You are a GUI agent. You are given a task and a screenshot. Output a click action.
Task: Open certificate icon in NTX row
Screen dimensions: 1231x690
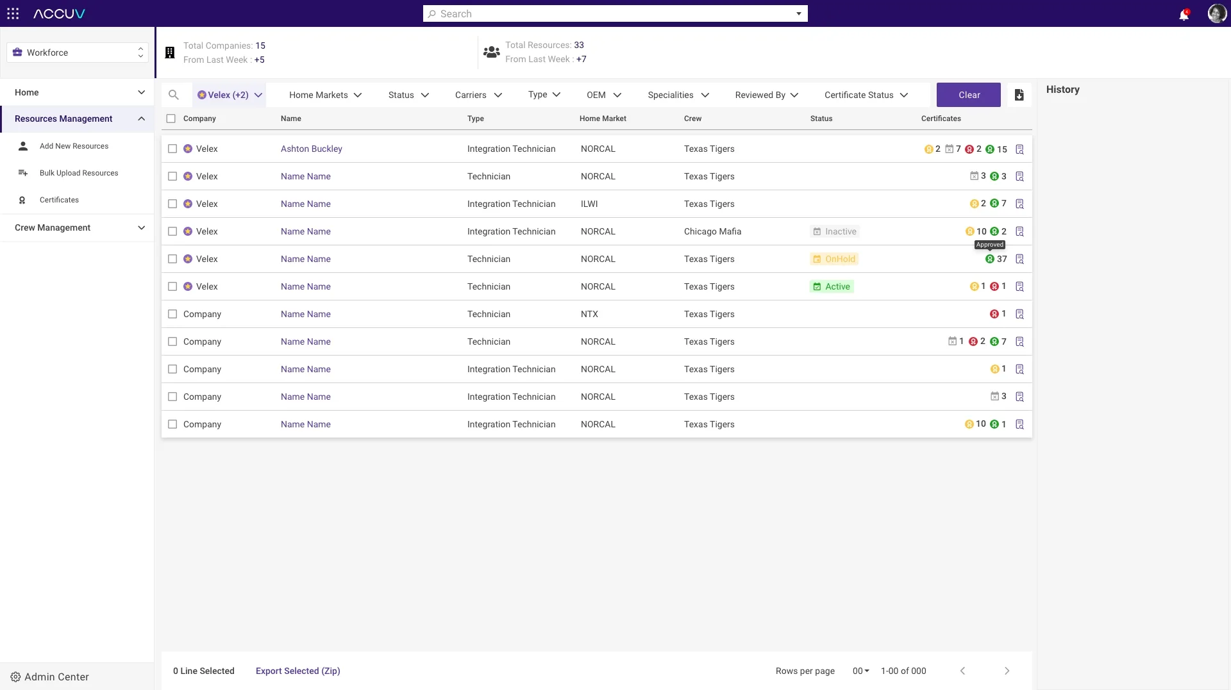click(x=1019, y=314)
